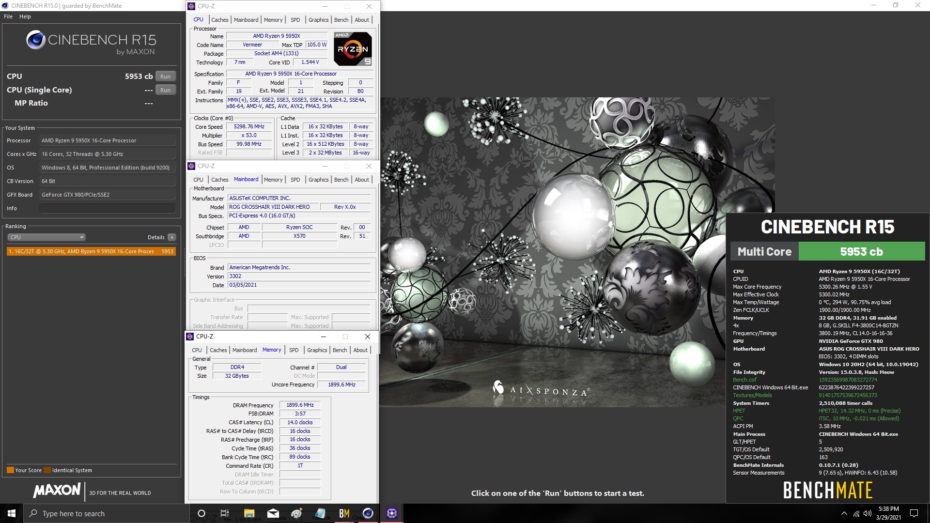
Task: Click the 5953 cb Multi Core score bar
Action: coord(861,252)
